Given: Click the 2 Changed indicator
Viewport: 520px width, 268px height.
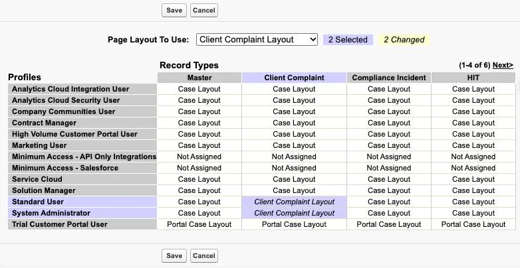Looking at the screenshot, I should click(x=404, y=40).
